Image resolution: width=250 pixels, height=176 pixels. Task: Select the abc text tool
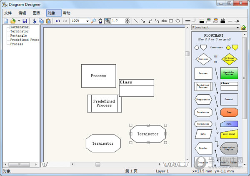pyautogui.click(x=164, y=21)
